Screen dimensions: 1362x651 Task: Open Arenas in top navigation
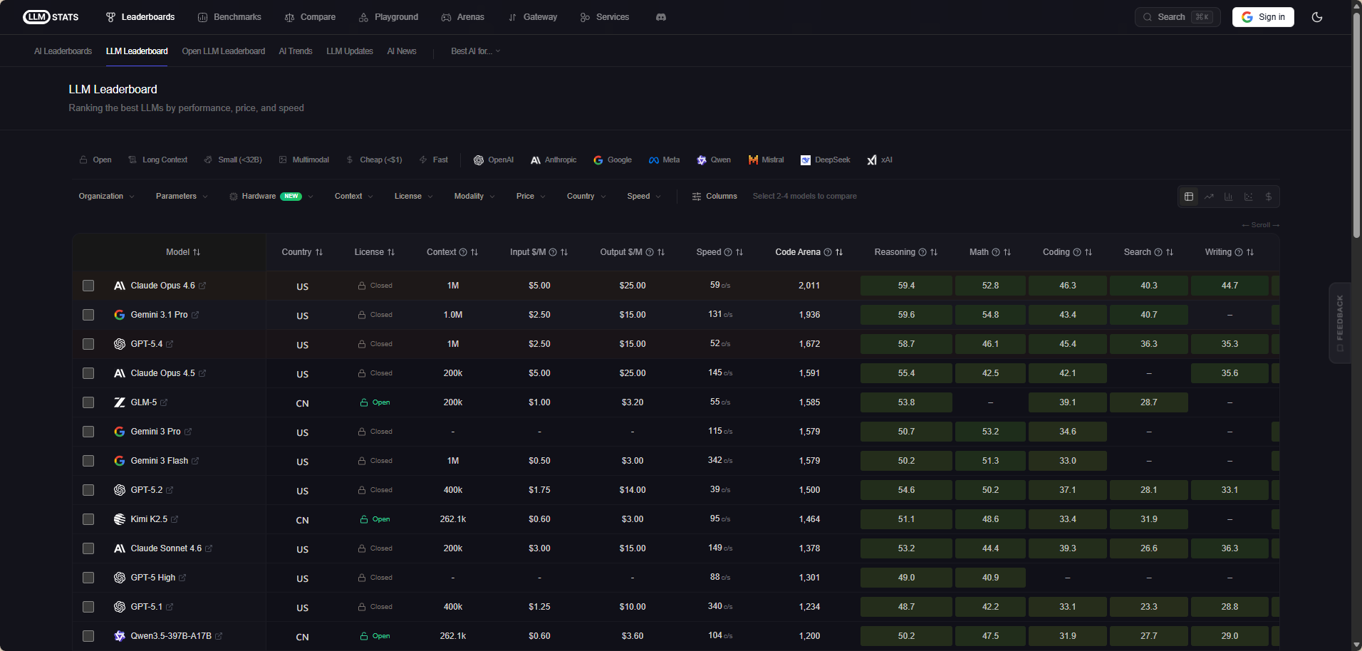pyautogui.click(x=463, y=17)
